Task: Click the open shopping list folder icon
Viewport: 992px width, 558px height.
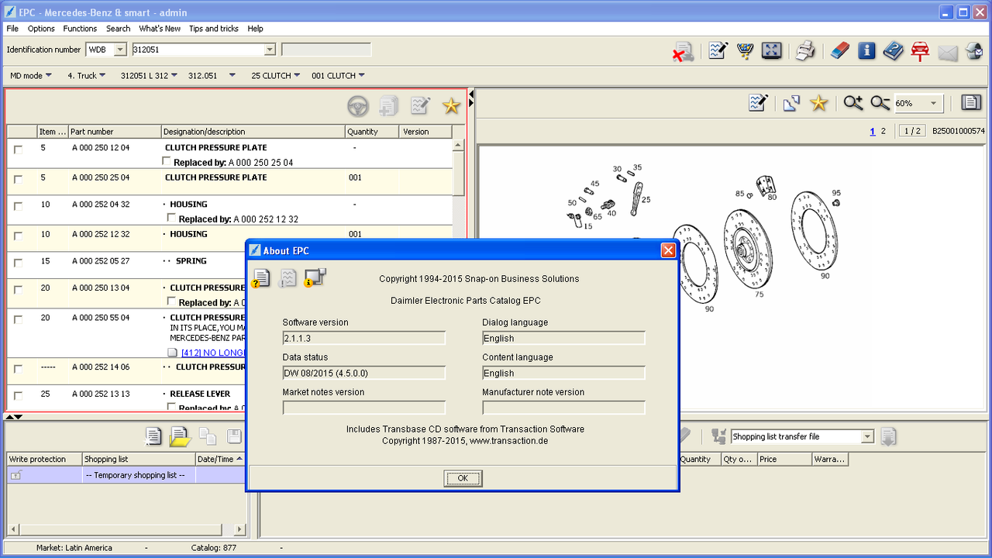Action: click(180, 436)
